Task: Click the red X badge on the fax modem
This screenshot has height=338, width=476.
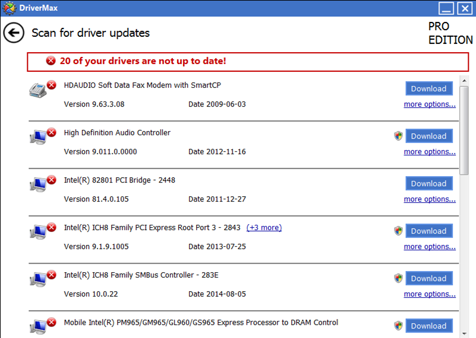Action: [52, 85]
